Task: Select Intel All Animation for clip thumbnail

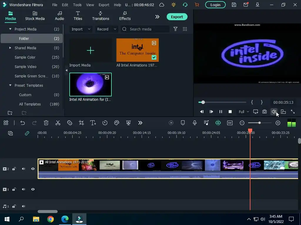Action: click(91, 85)
